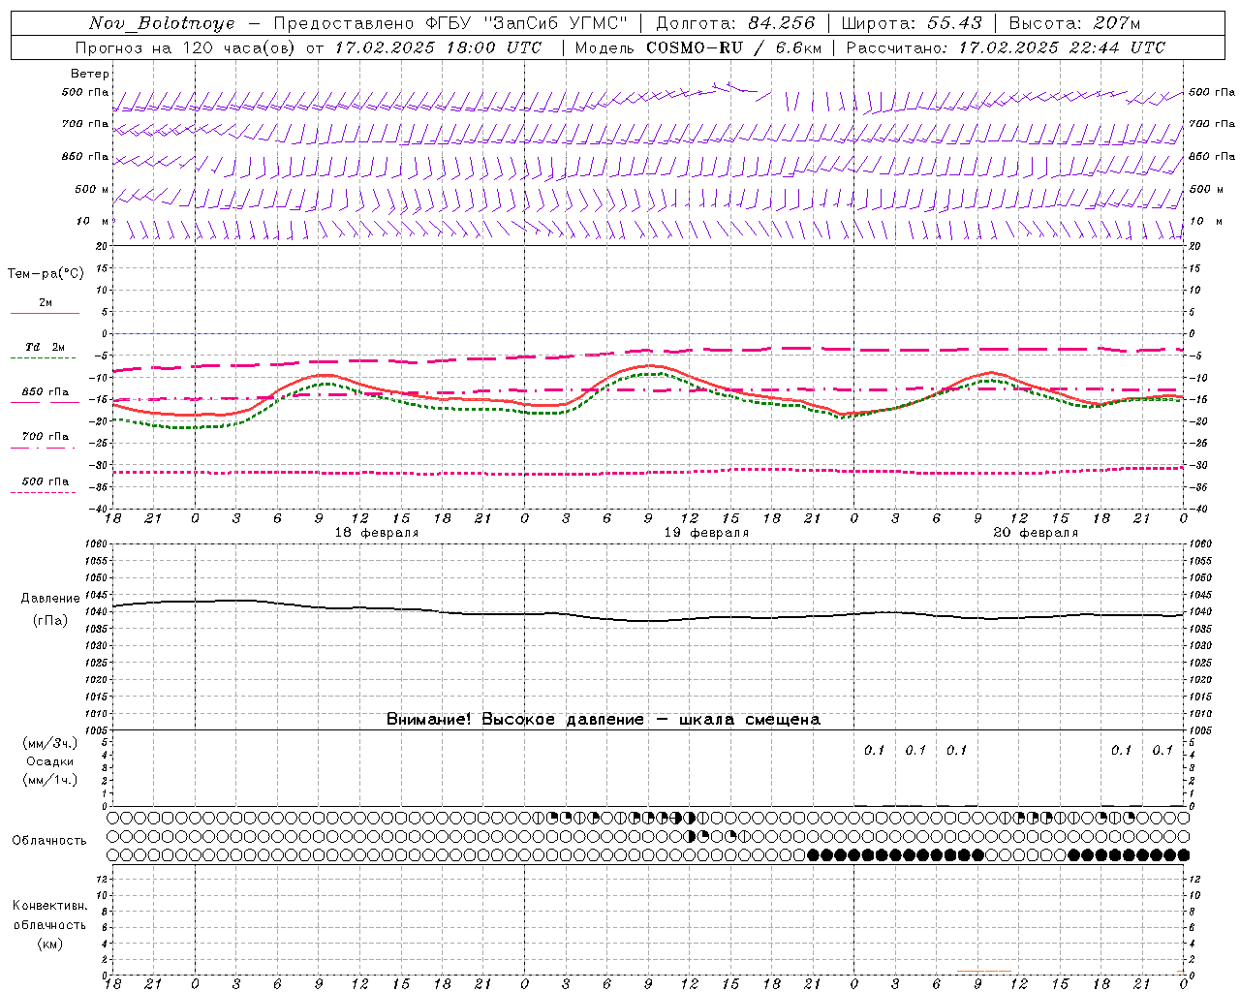Click the 'Осадки' precipitation label

tap(50, 761)
